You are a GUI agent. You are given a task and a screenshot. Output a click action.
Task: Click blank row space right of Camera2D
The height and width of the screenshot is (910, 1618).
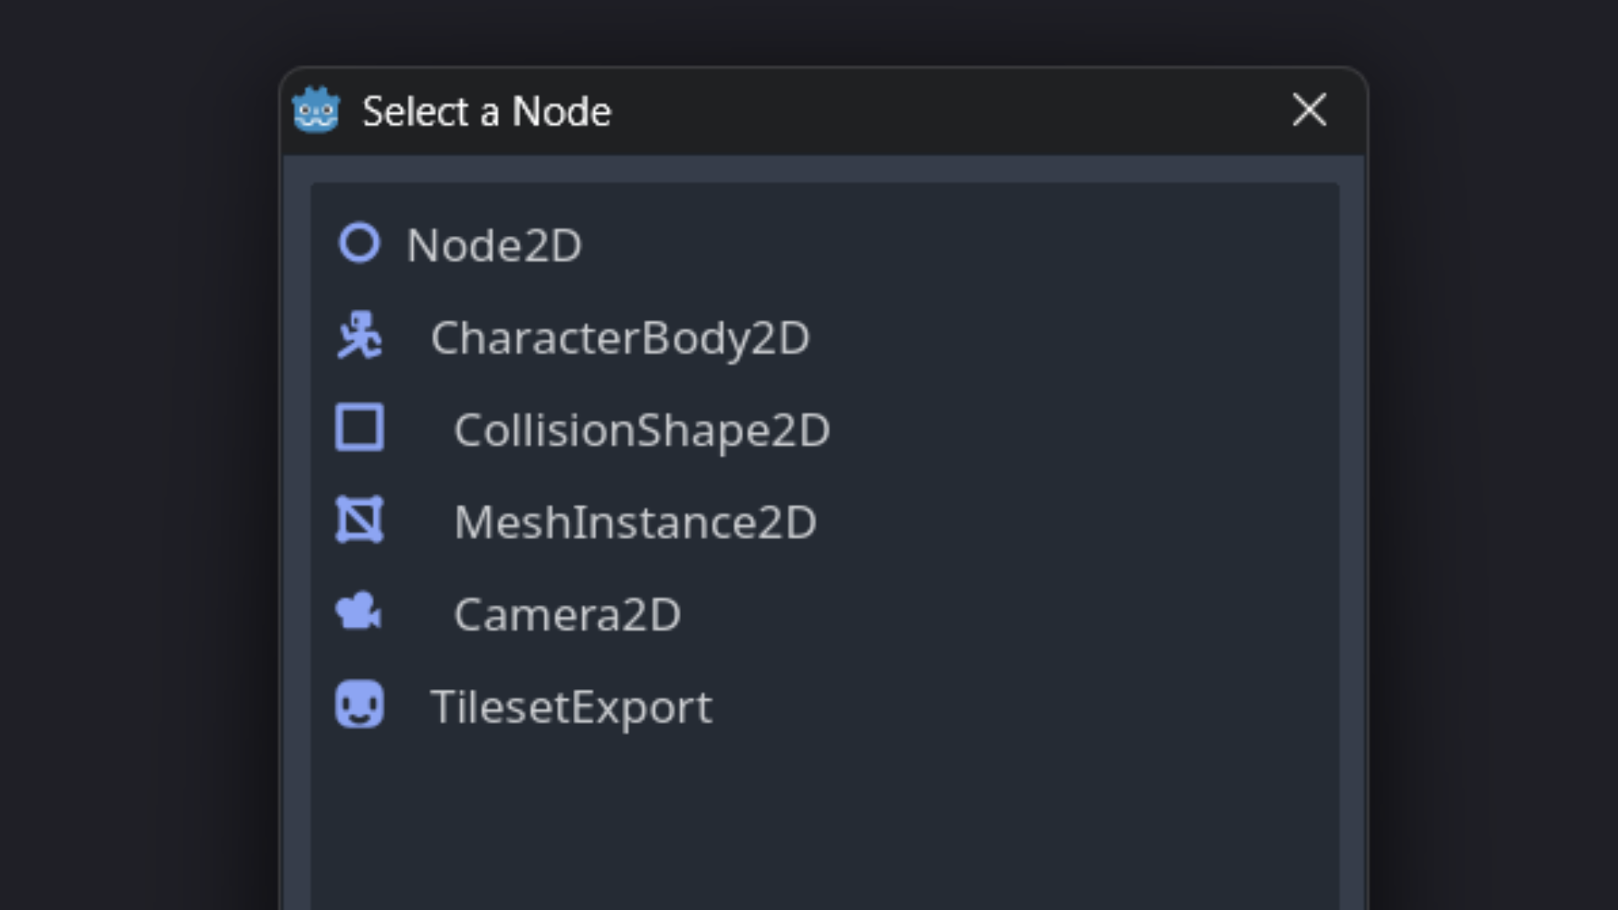(1011, 614)
